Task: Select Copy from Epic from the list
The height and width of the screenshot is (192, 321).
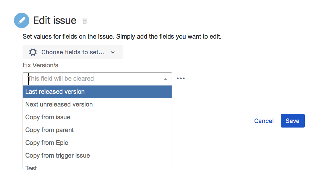Action: pyautogui.click(x=46, y=143)
